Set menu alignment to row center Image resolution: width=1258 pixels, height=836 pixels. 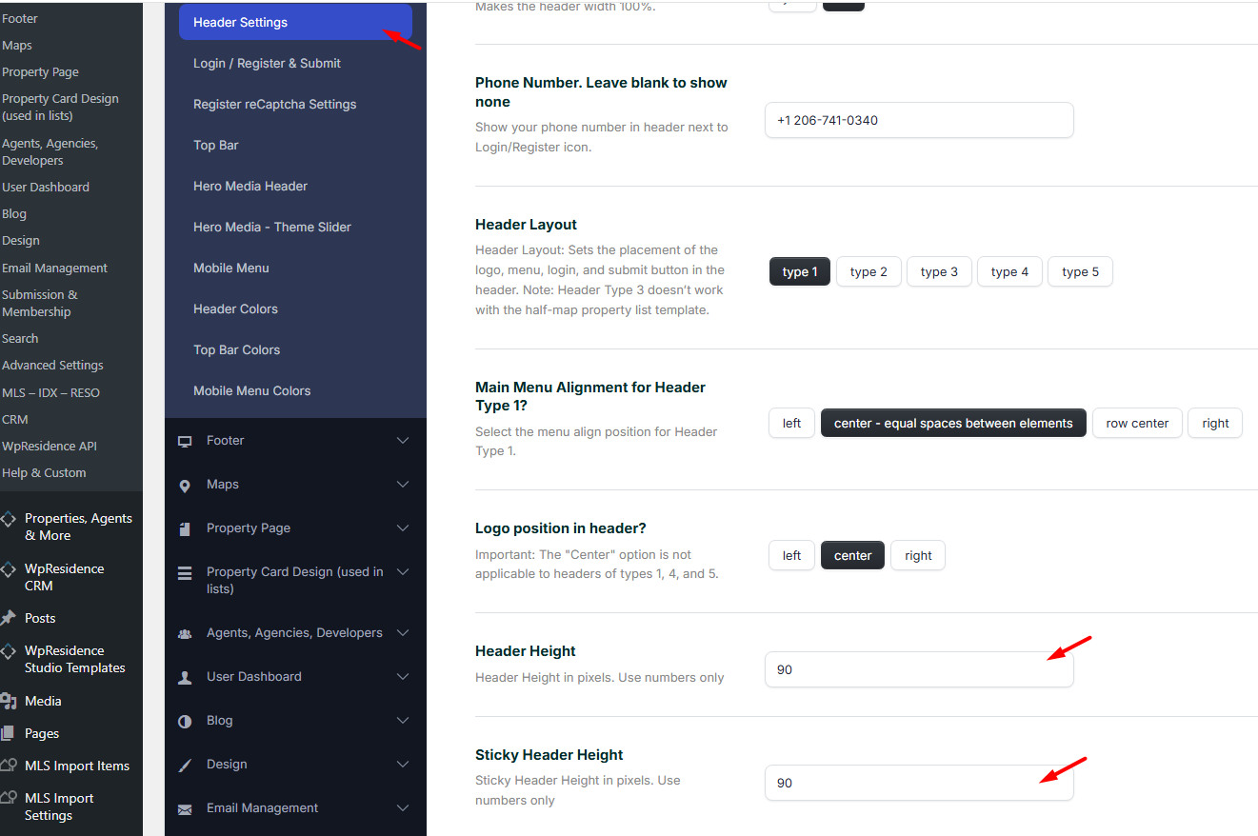tap(1137, 424)
